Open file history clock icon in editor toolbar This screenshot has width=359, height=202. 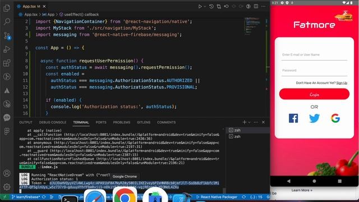click(211, 6)
